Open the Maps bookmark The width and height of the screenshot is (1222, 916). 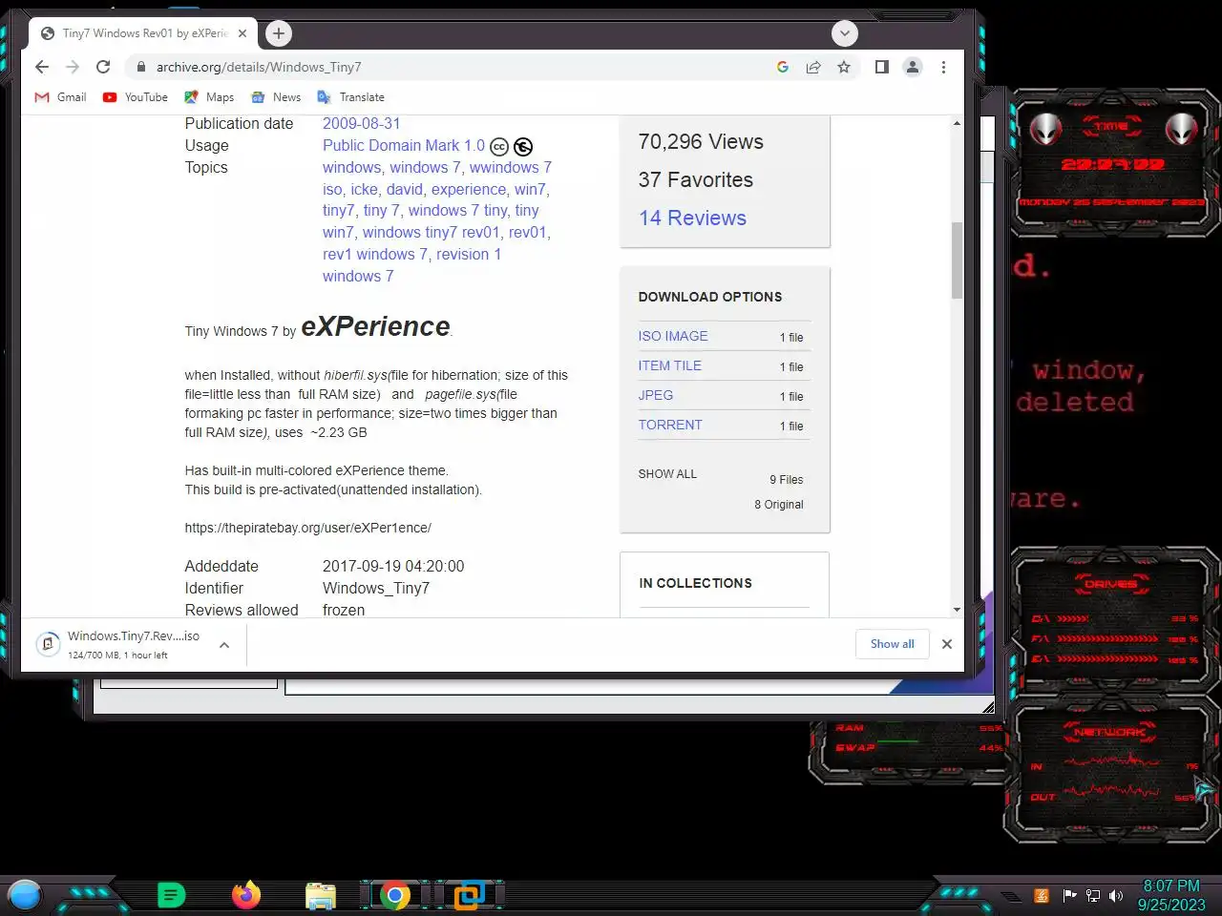209,97
